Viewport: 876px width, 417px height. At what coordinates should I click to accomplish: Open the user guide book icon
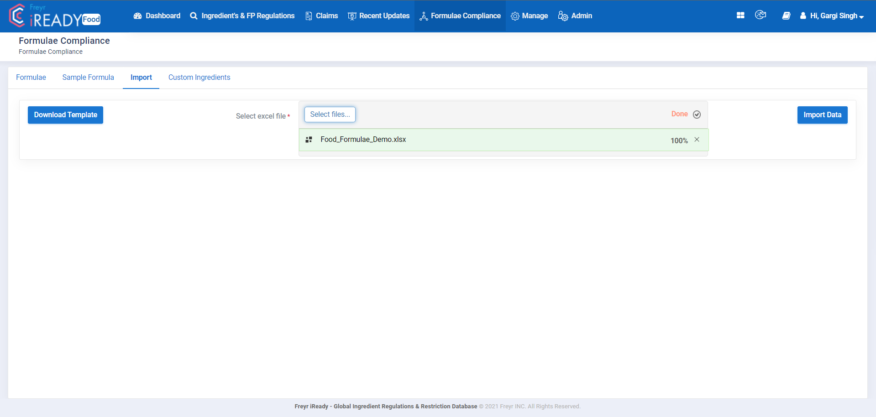(786, 15)
